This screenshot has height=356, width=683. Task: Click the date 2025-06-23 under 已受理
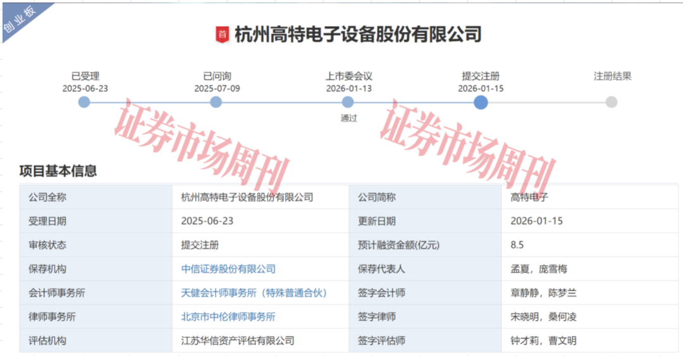click(x=85, y=88)
